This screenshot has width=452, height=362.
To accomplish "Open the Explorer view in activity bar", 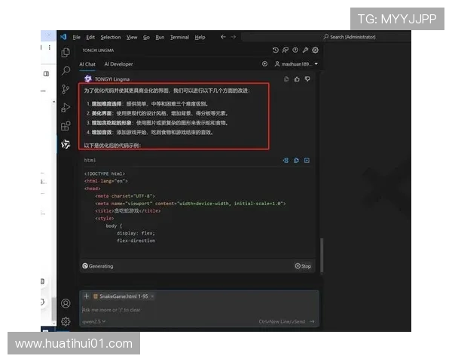I will (66, 52).
